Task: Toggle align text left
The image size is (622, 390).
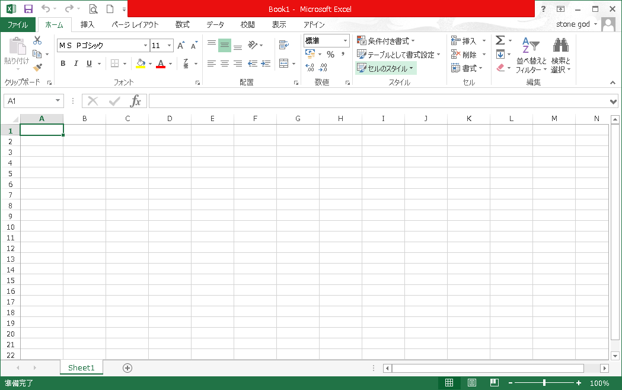Action: [x=212, y=64]
